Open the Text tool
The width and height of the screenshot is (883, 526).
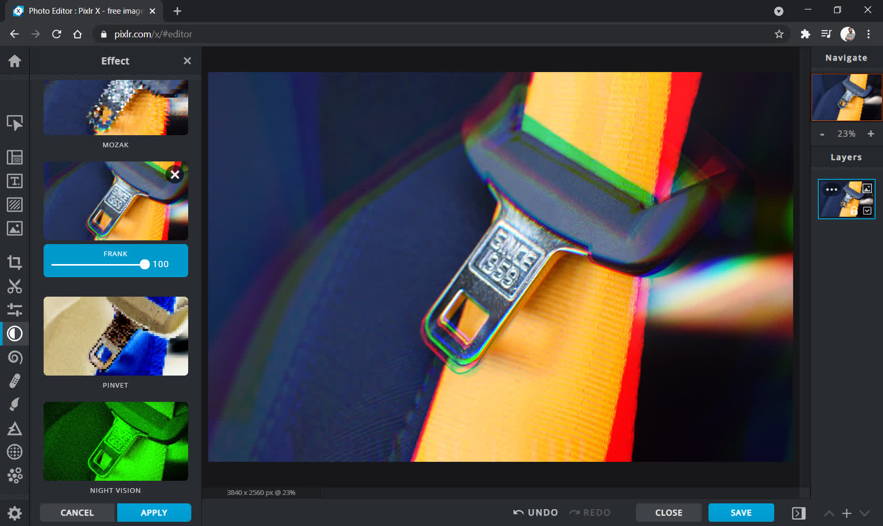[x=15, y=181]
